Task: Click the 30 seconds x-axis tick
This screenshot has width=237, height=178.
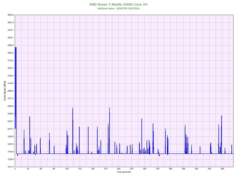Action: click(x=28, y=169)
